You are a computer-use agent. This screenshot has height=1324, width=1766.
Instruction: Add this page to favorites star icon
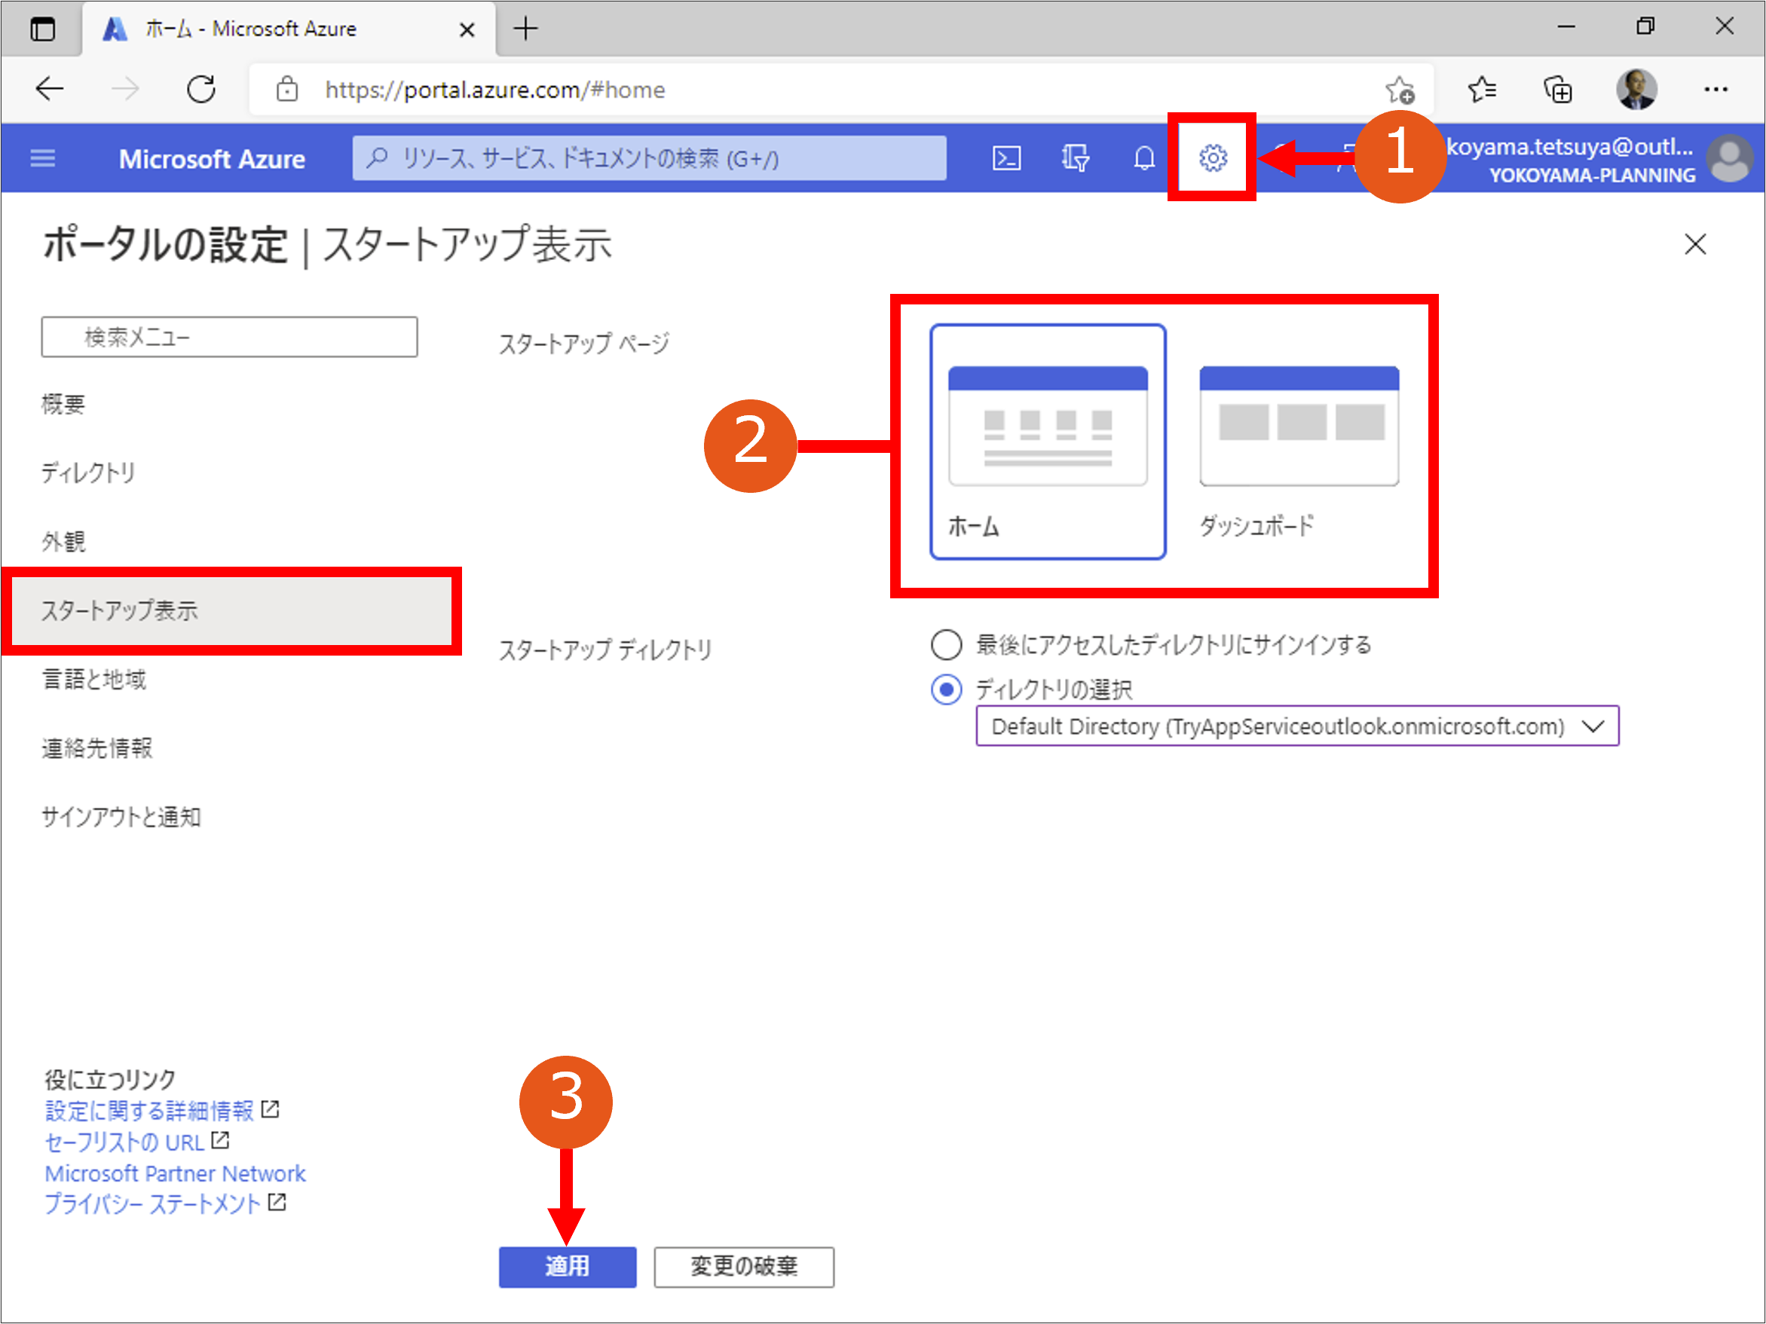[x=1399, y=90]
